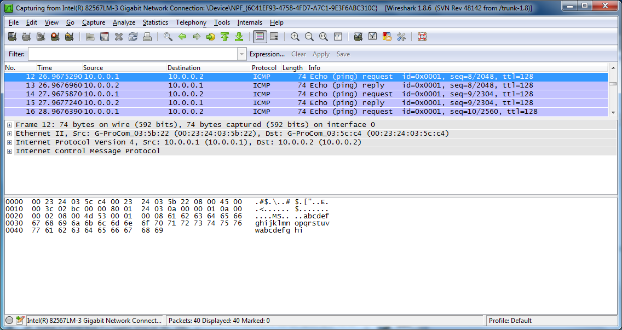Click into the display filter field
The height and width of the screenshot is (330, 622).
131,54
